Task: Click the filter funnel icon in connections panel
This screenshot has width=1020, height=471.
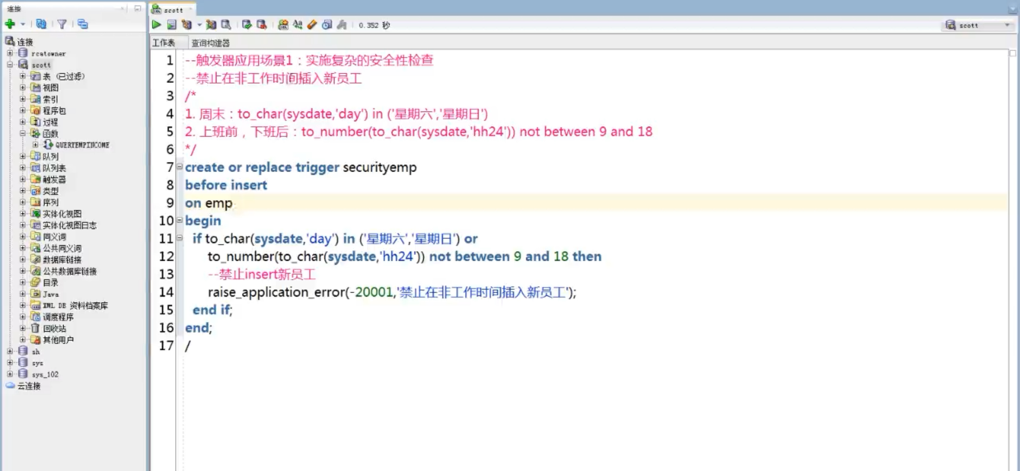Action: point(62,24)
